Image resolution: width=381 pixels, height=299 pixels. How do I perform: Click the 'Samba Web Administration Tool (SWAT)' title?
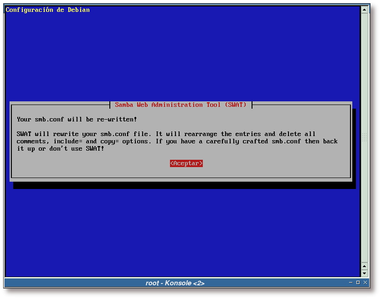pos(181,105)
